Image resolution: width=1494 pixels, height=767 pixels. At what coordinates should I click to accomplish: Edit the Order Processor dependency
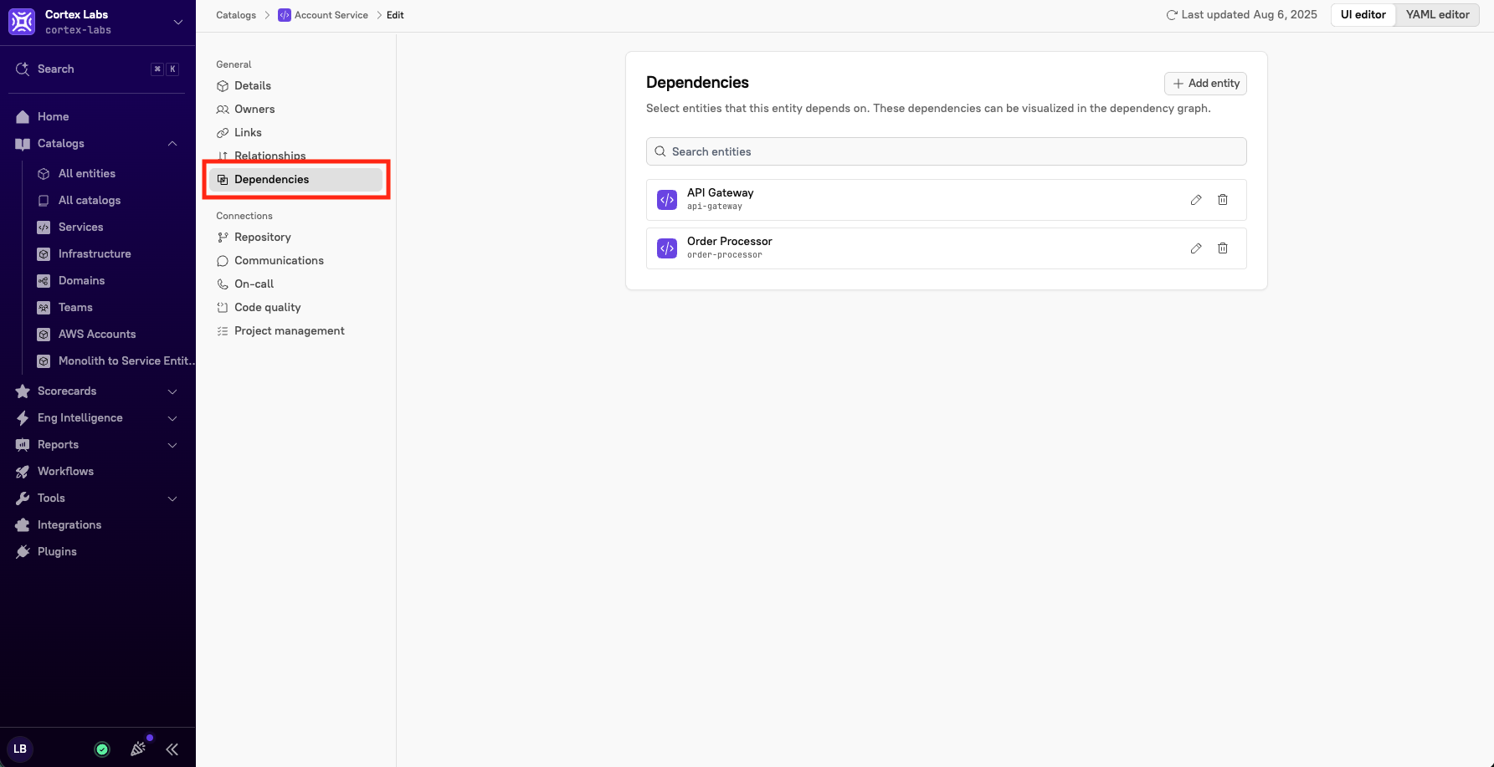click(1196, 248)
